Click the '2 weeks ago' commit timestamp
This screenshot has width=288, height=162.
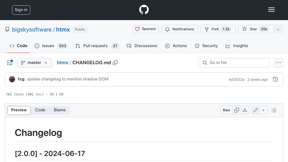coord(257,79)
